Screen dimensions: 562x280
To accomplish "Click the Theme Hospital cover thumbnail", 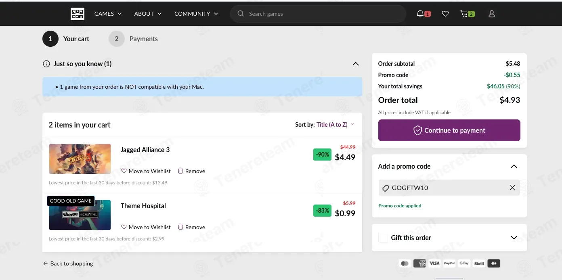I will coord(80,215).
